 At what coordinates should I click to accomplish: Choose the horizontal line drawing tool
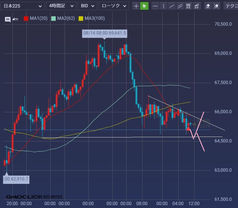[x=155, y=6]
